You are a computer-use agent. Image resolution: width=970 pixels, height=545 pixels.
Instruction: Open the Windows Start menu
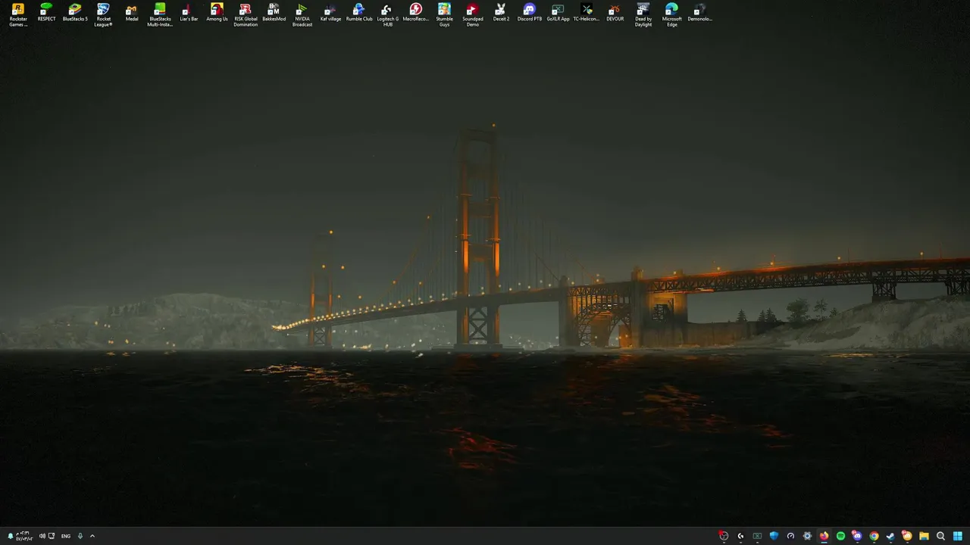pyautogui.click(x=957, y=536)
